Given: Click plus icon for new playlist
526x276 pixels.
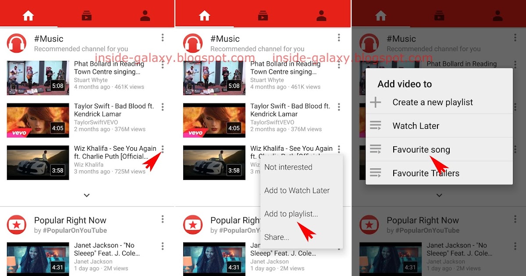Looking at the screenshot, I should [x=375, y=103].
